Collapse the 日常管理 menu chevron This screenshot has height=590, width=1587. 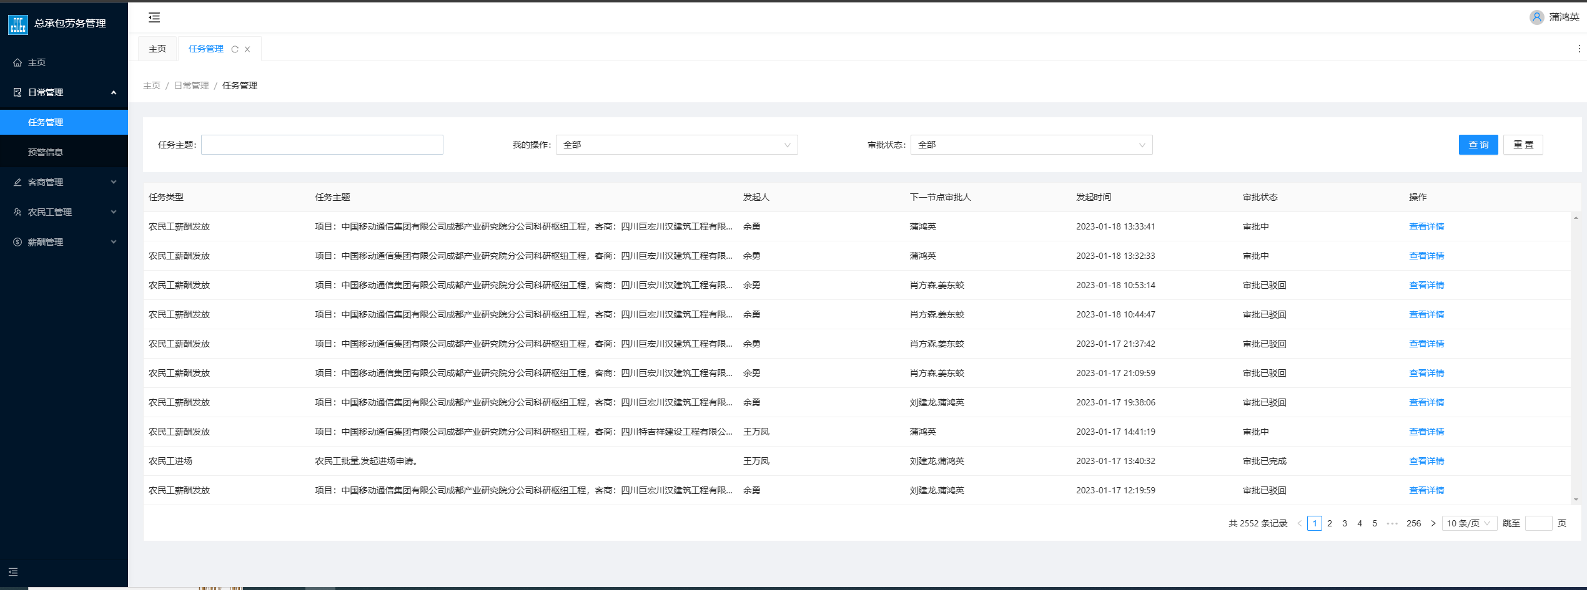click(114, 92)
